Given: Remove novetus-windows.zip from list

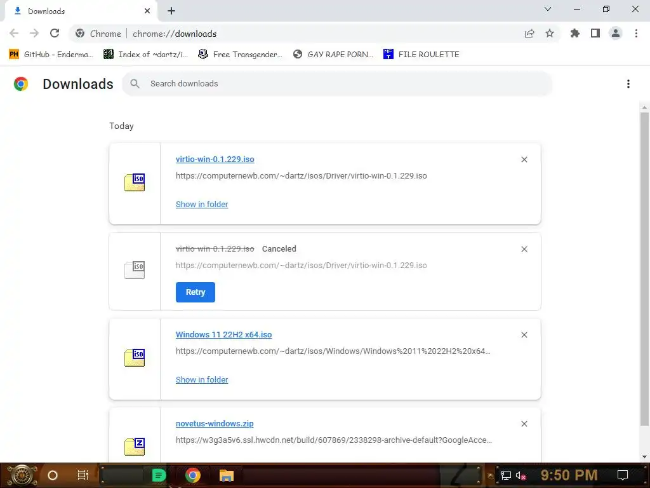Looking at the screenshot, I should click(x=524, y=424).
